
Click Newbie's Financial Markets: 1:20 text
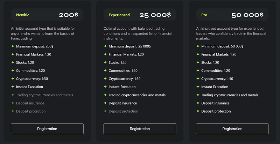(34, 54)
